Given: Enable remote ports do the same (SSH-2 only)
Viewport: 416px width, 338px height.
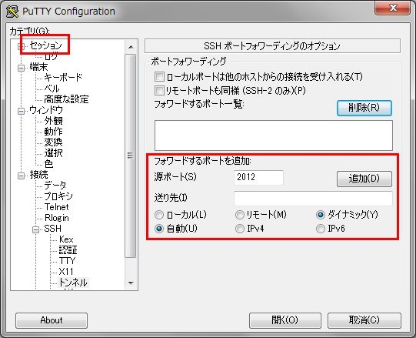Looking at the screenshot, I should [159, 91].
